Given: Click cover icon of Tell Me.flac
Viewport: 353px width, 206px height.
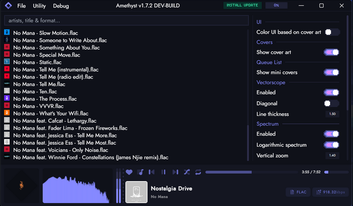Looking at the screenshot, I should [7, 84].
